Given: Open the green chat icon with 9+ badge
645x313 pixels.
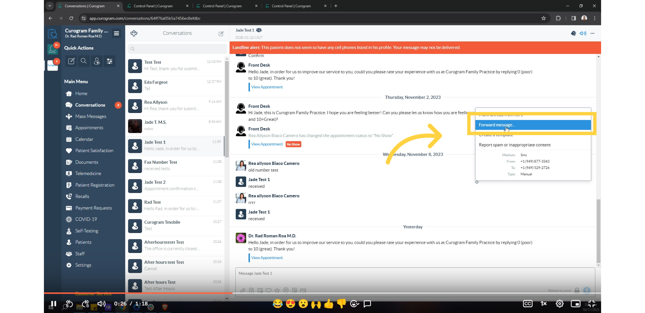Looking at the screenshot, I should pos(53,49).
